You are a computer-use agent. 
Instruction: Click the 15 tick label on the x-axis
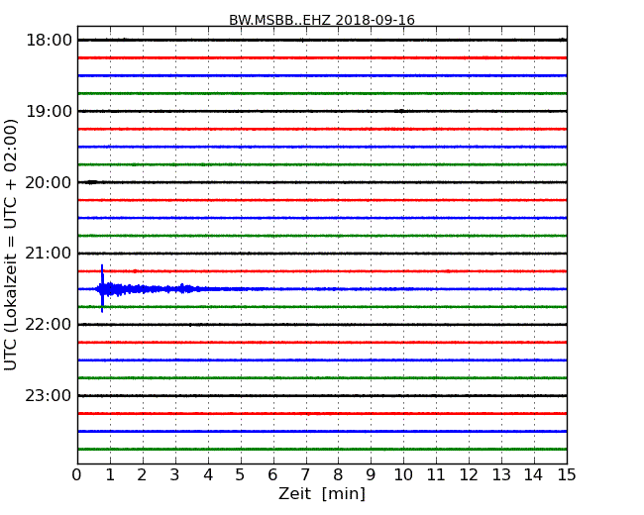567,475
